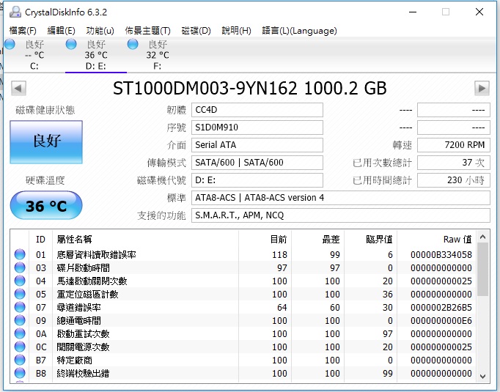The width and height of the screenshot is (500, 392).
Task: Click transfer mode field SATA/600 | SATA/600
Action: [x=257, y=163]
